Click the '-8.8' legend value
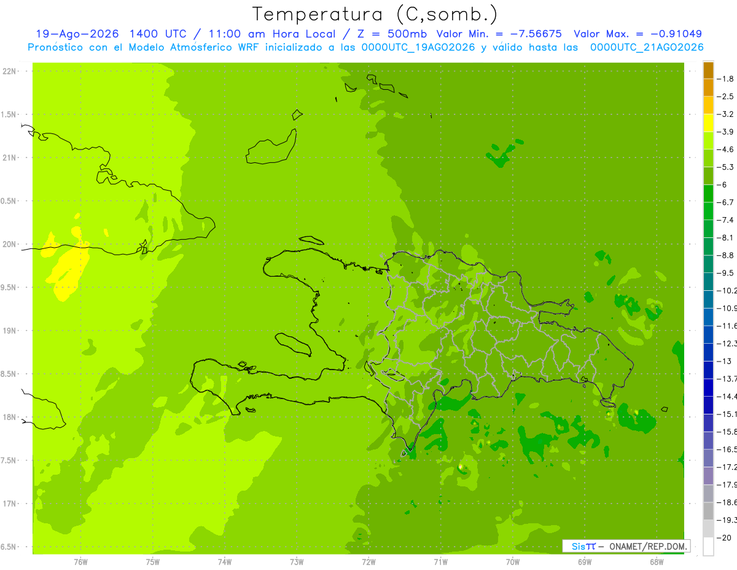 [x=726, y=255]
